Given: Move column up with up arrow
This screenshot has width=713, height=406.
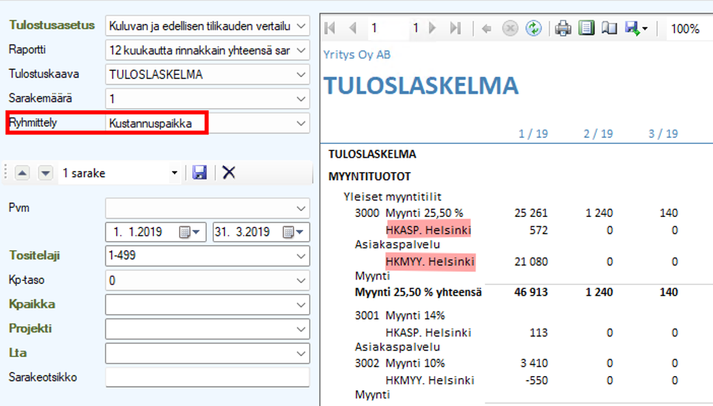Looking at the screenshot, I should pos(22,173).
